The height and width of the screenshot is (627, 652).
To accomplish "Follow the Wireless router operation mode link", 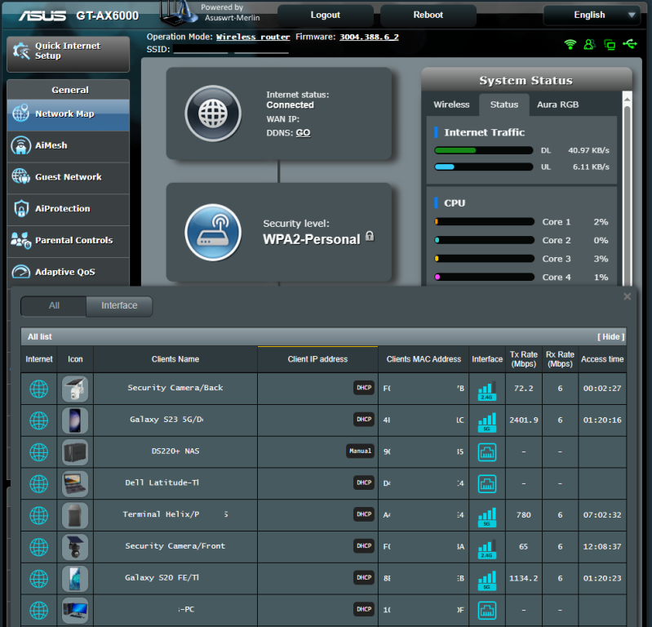I will [253, 37].
